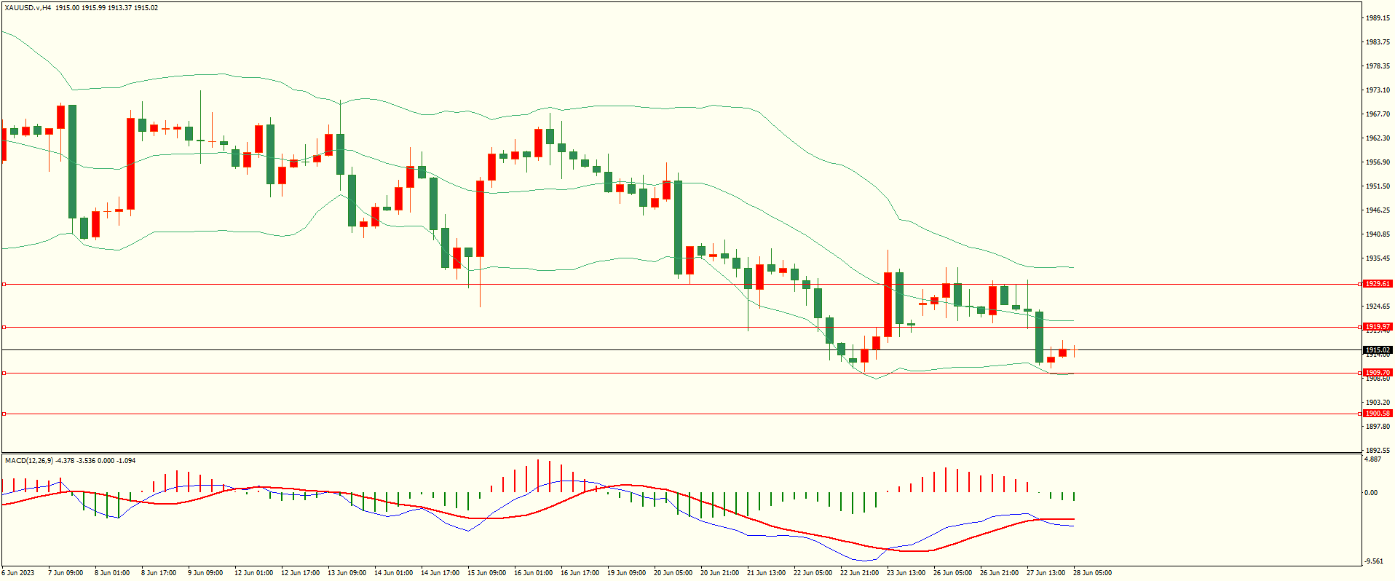The image size is (1395, 581).
Task: Grab the left handle of the 1929.61 line
Action: tap(4, 285)
